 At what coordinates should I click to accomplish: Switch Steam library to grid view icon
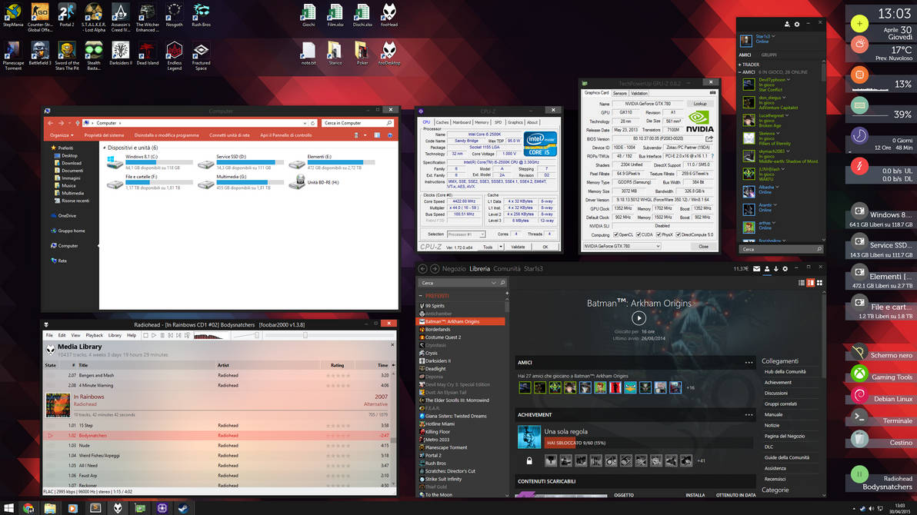point(819,282)
